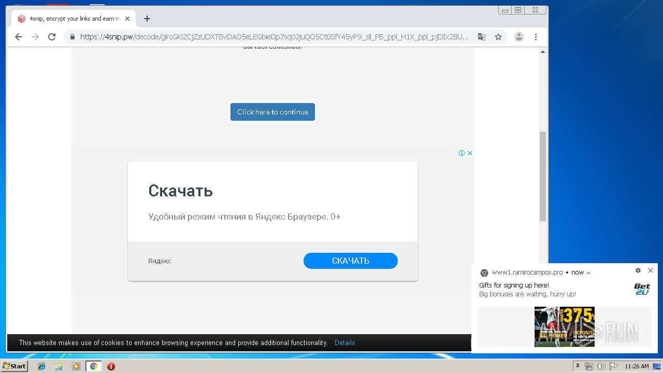663x373 pixels.
Task: Minimize the Chrome window
Action: click(505, 10)
